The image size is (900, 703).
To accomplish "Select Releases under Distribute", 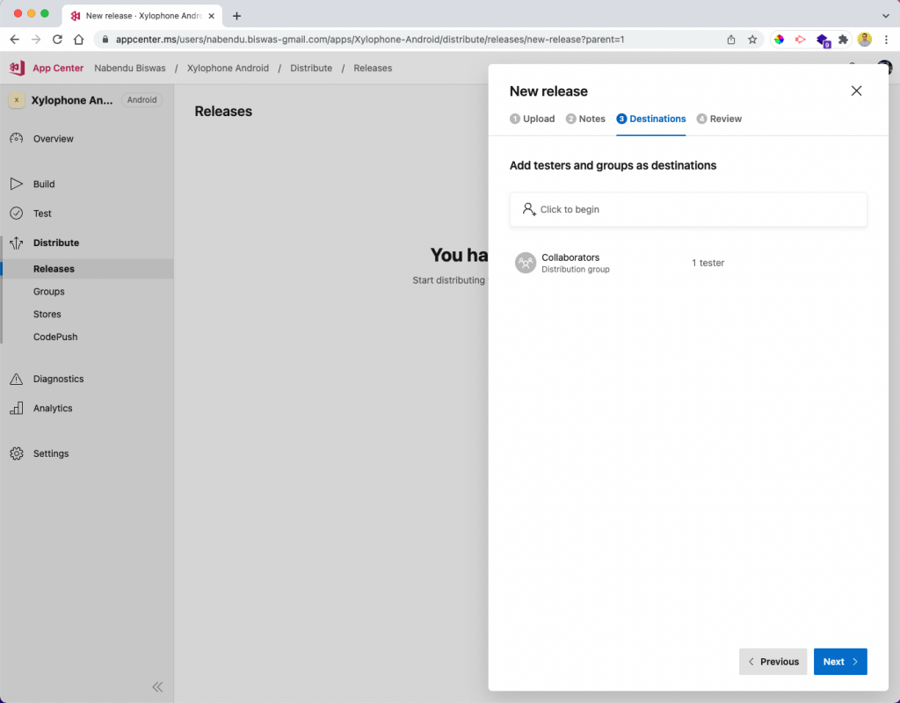I will pyautogui.click(x=87, y=269).
